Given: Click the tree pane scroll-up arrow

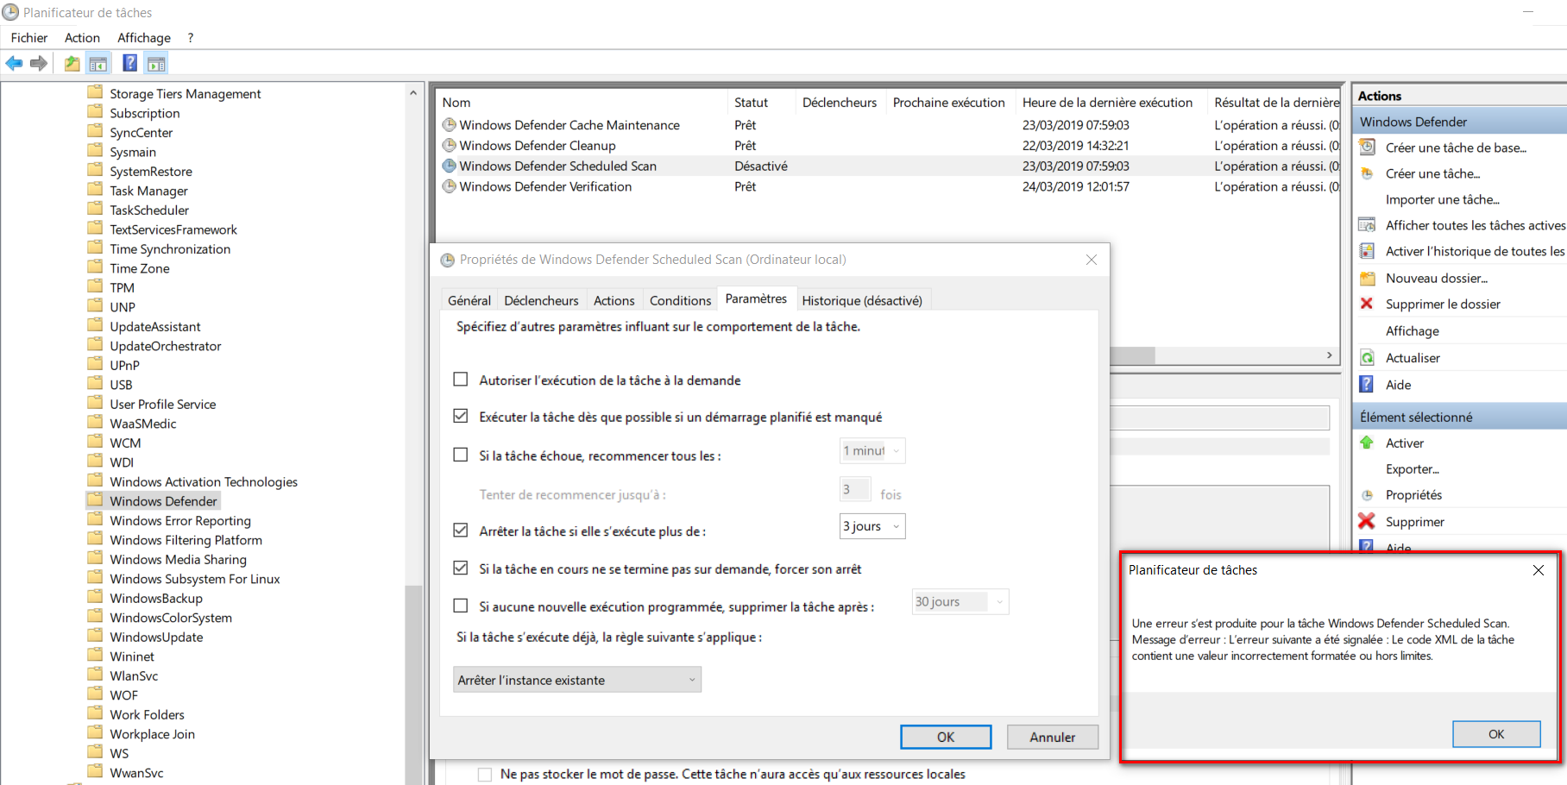Looking at the screenshot, I should pyautogui.click(x=413, y=92).
